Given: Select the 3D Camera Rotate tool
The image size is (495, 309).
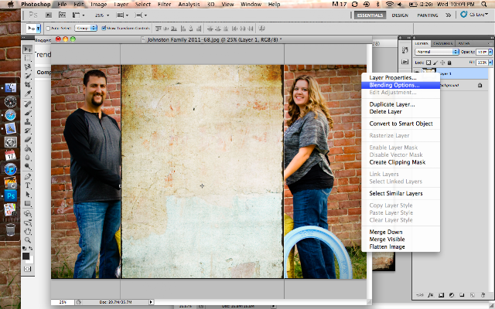Looking at the screenshot, I should [x=28, y=222].
